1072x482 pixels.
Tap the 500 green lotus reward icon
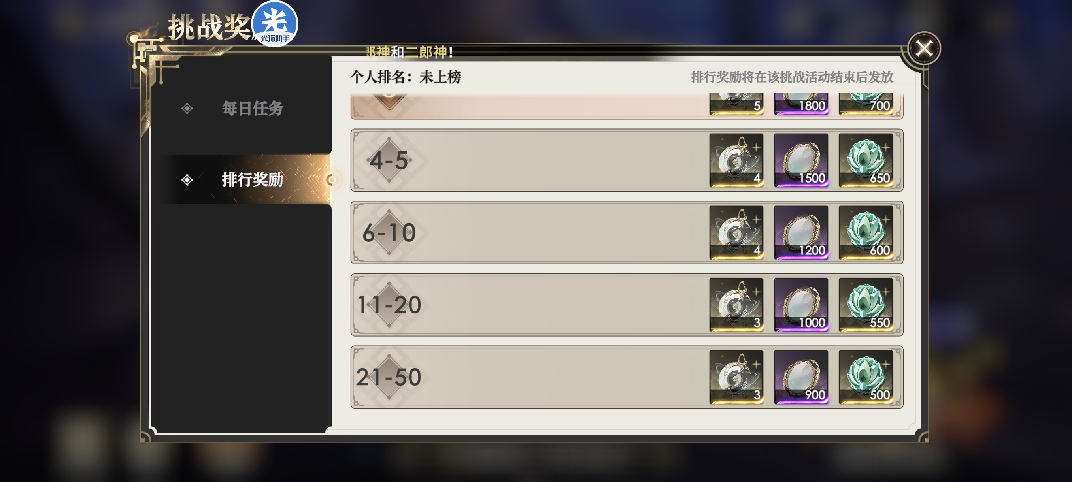(866, 377)
